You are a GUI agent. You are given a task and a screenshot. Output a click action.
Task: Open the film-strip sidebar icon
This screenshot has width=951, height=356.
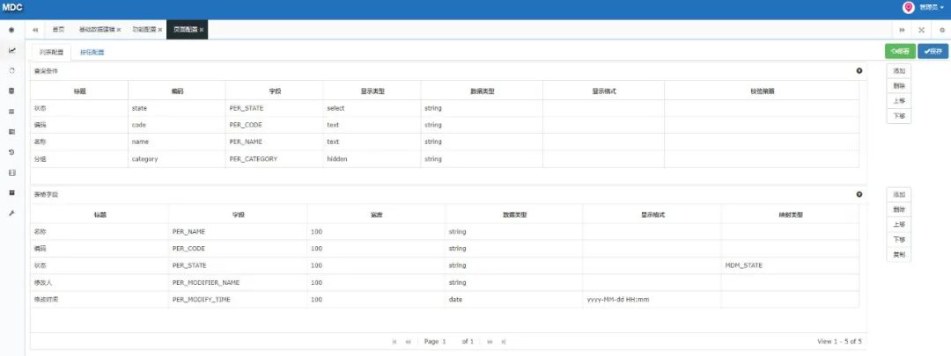tap(11, 172)
